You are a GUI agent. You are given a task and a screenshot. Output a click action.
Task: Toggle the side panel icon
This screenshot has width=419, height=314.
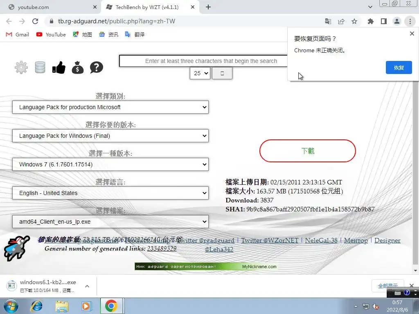384,21
